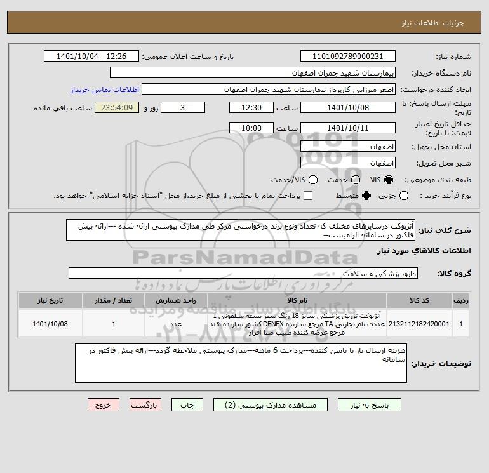The width and height of the screenshot is (489, 473).
Task: Click the نام کالا column header
Action: tap(297, 300)
